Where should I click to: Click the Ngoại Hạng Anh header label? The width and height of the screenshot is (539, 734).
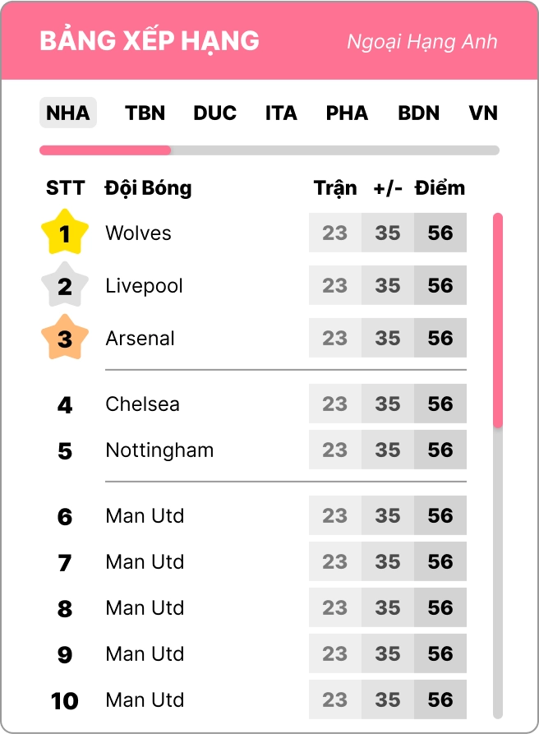pyautogui.click(x=422, y=42)
